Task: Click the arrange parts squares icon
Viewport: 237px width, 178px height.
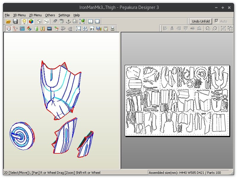Action: (x=85, y=28)
